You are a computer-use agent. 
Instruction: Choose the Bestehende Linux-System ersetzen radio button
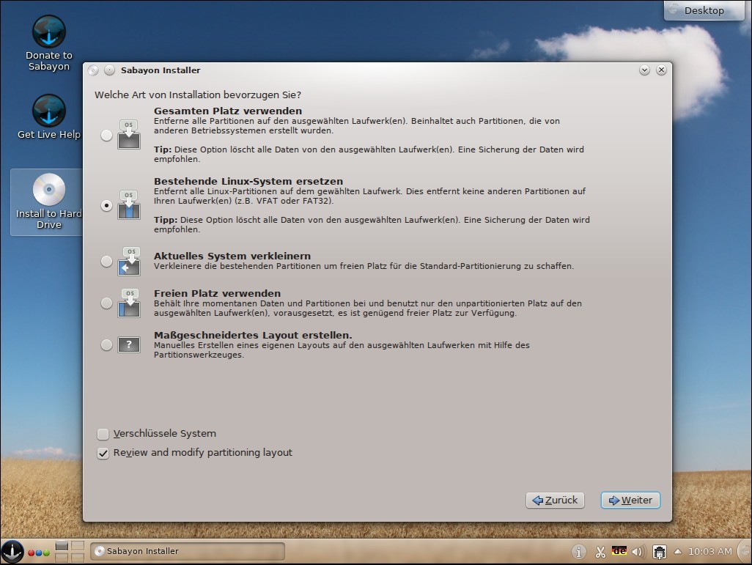(106, 205)
